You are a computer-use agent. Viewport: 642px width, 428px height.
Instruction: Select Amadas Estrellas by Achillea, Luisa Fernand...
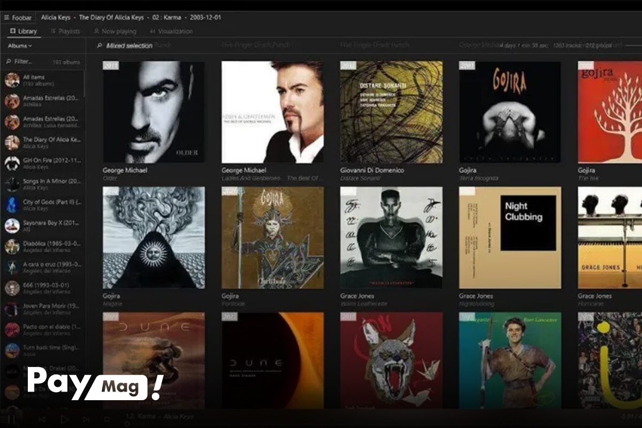(43, 121)
